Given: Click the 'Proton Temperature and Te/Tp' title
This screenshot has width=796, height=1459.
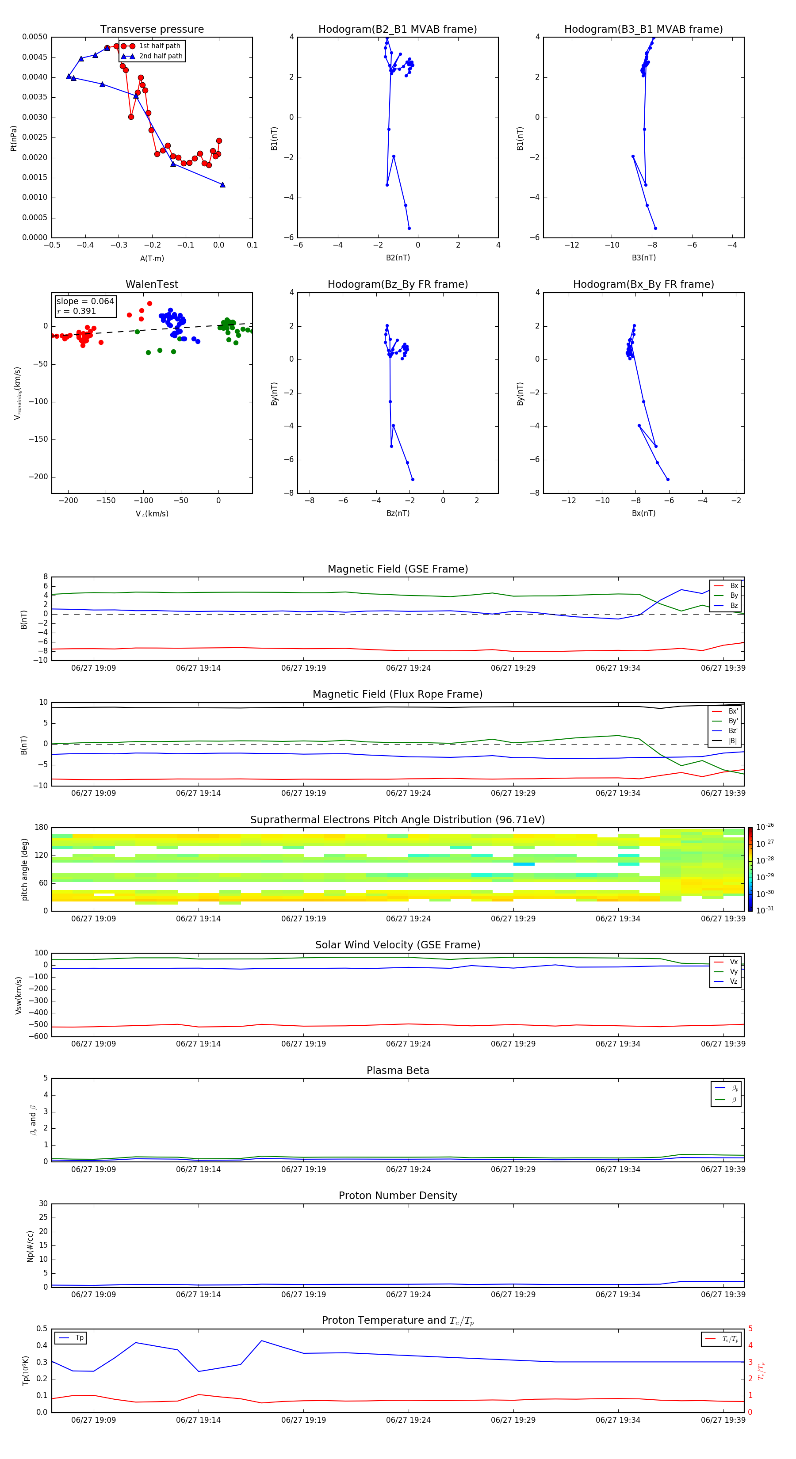Looking at the screenshot, I should tap(398, 1321).
